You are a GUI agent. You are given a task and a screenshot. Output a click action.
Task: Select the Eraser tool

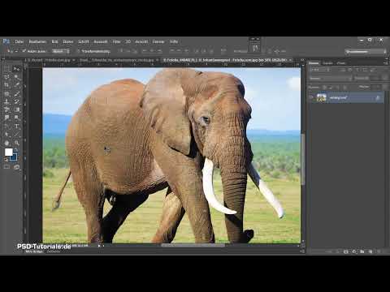tap(6, 109)
